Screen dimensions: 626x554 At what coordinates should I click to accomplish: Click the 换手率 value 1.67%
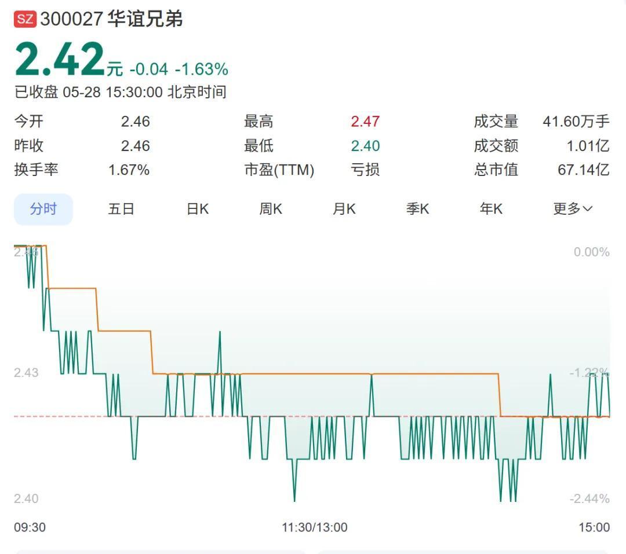click(x=129, y=170)
